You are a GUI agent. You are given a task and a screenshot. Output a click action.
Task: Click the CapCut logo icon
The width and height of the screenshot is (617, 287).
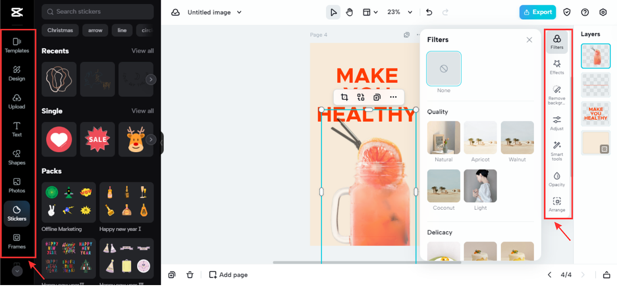(17, 12)
